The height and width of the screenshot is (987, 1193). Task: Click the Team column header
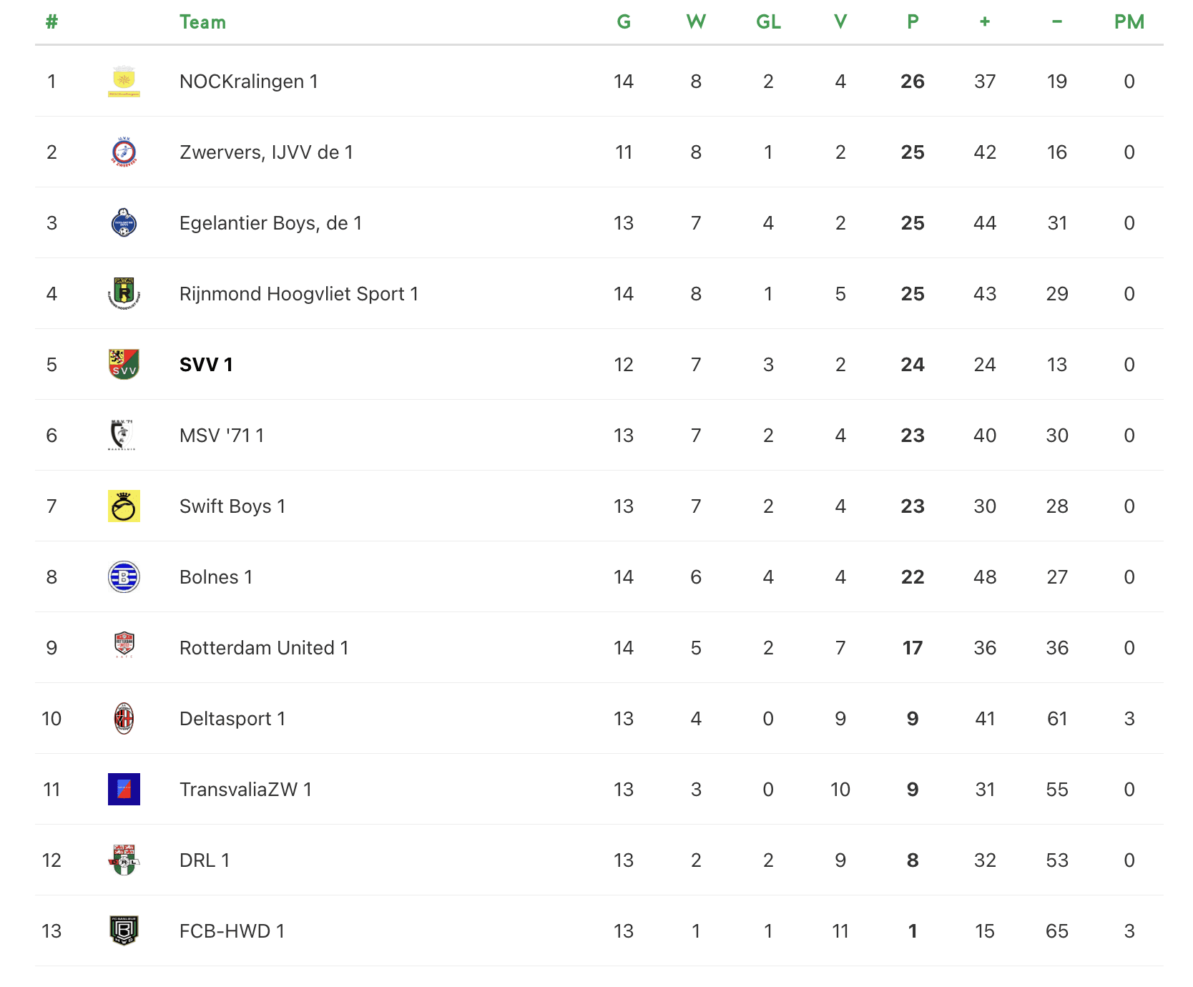[x=202, y=22]
